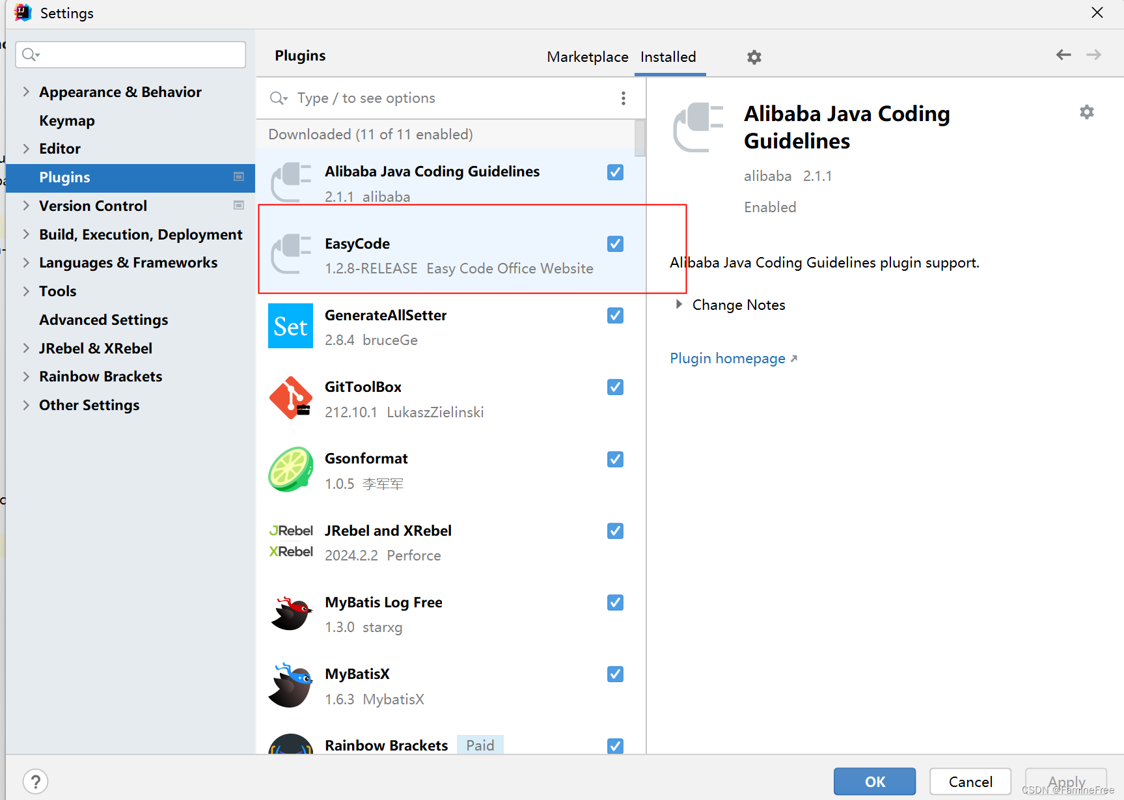Toggle the MyBatis Log Free checkbox

click(x=614, y=602)
